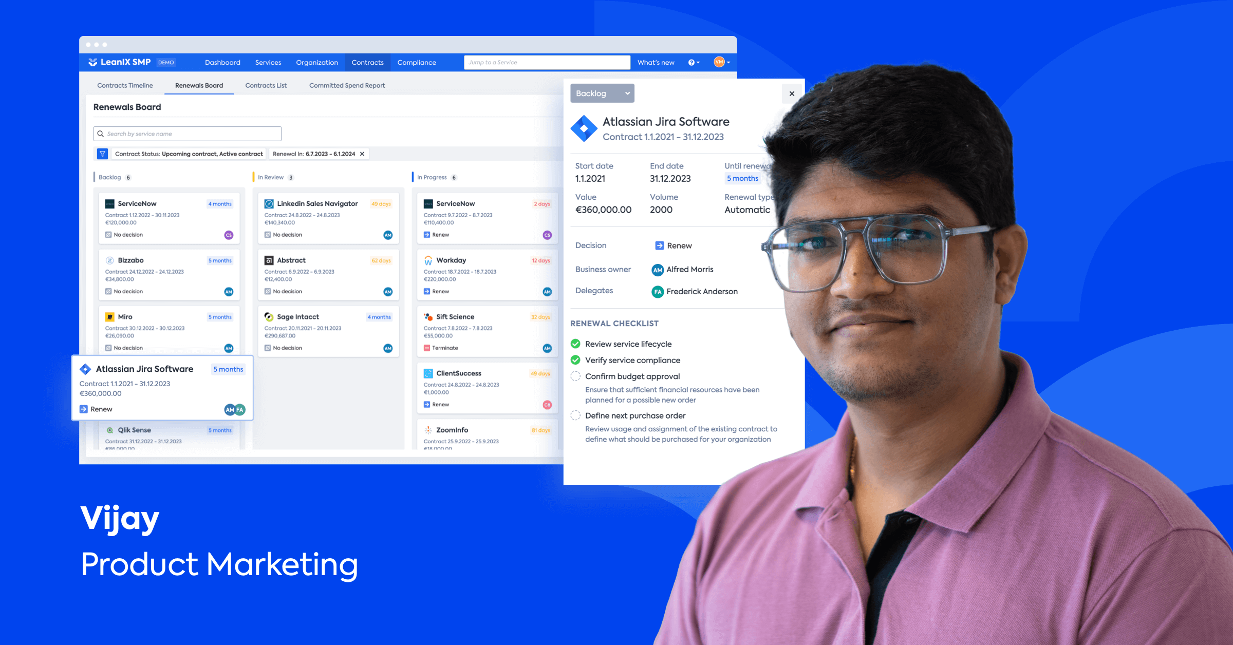Click the No decision icon on Abstract card
Image resolution: width=1233 pixels, height=645 pixels.
(267, 291)
